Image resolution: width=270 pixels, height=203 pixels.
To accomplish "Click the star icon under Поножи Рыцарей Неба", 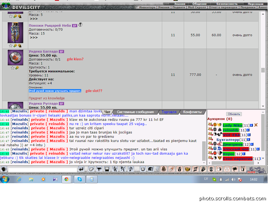I will [x=11, y=46].
